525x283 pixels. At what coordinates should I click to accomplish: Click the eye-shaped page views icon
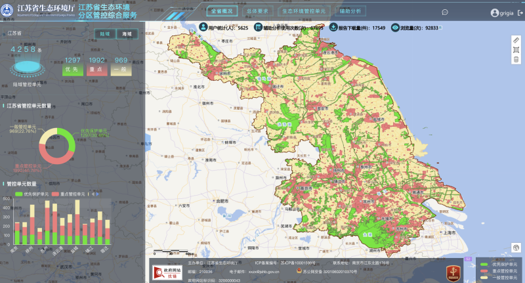tap(395, 28)
